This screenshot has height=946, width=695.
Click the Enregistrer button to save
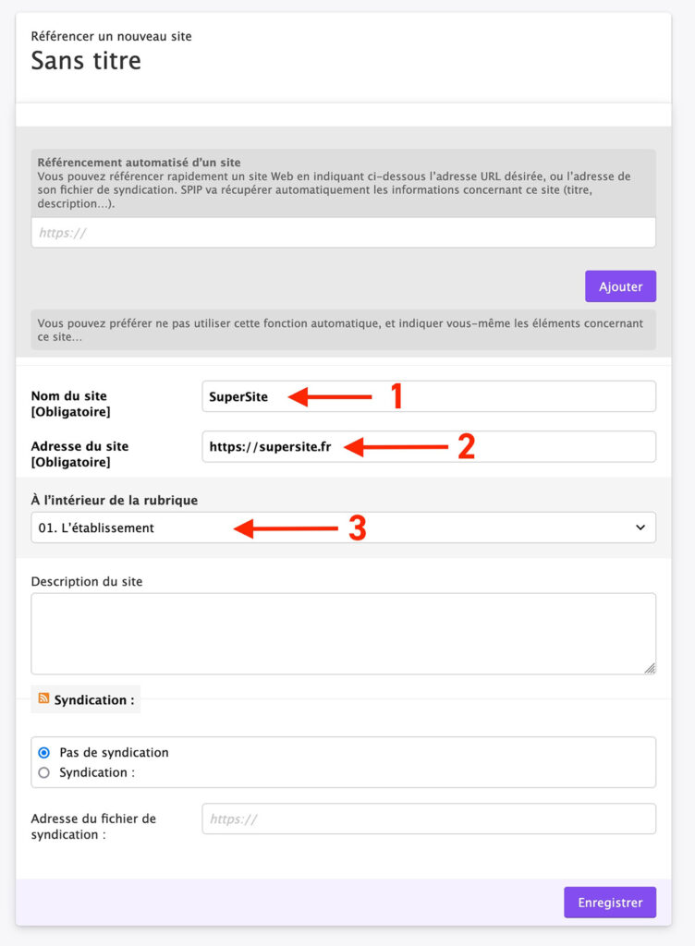pyautogui.click(x=609, y=902)
